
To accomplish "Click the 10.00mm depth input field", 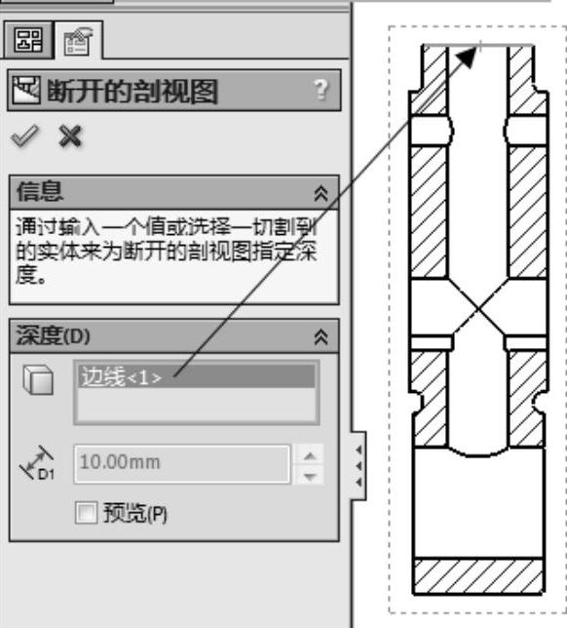I will pyautogui.click(x=182, y=463).
